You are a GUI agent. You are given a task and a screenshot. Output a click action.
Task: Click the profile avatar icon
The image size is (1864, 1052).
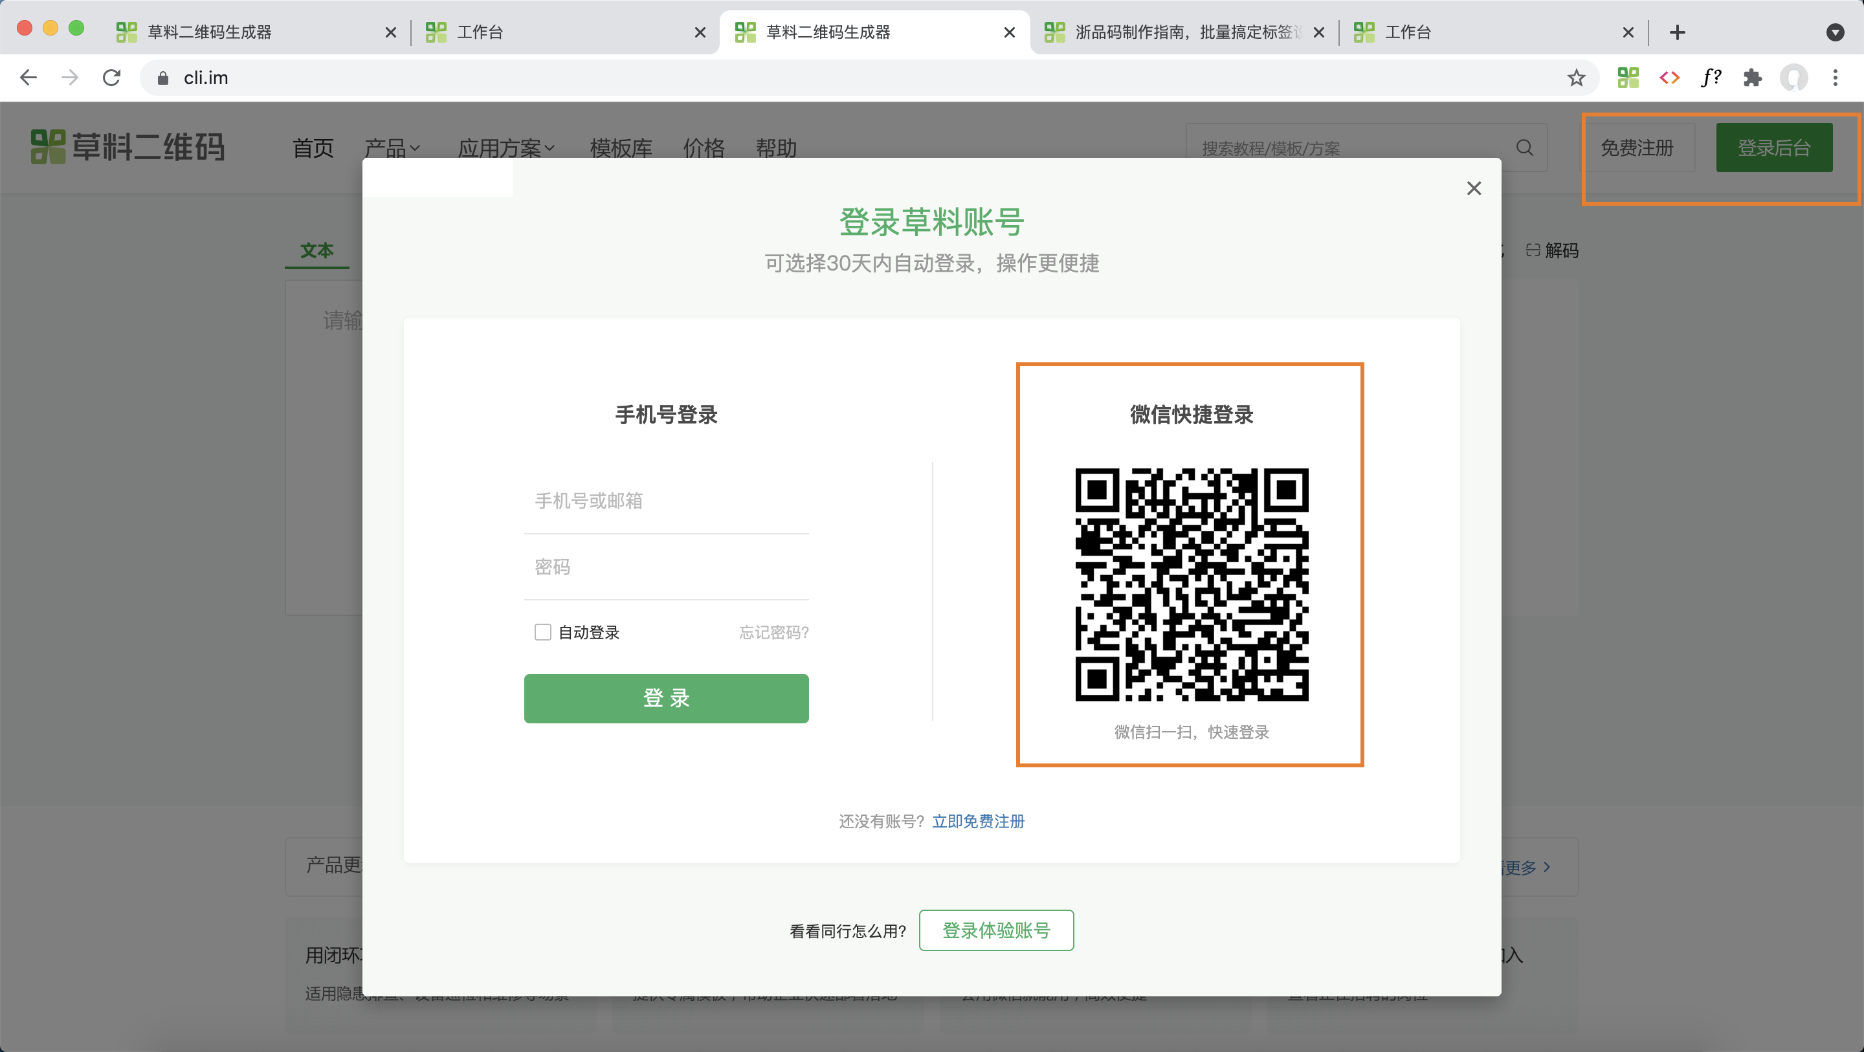[1793, 78]
